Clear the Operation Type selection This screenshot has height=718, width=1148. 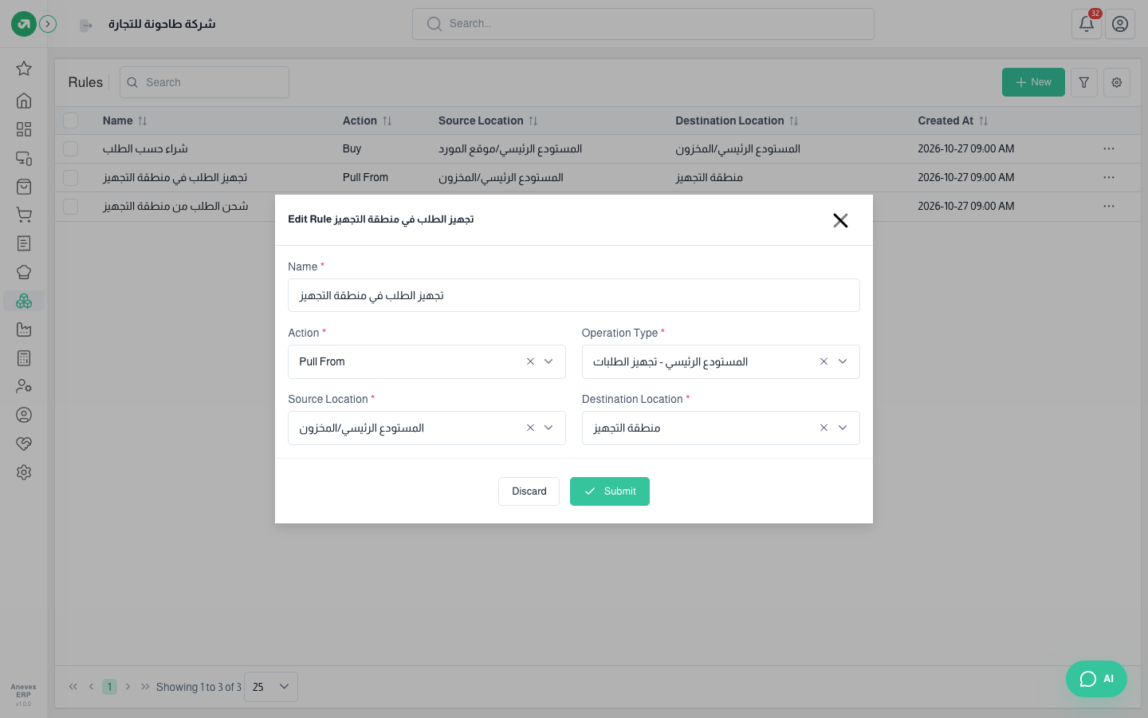click(x=824, y=361)
